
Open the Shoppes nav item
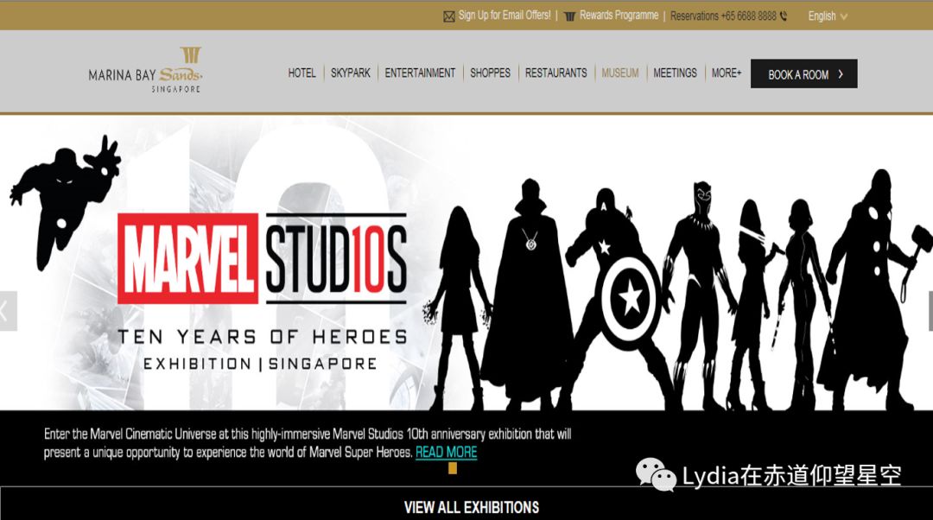490,73
